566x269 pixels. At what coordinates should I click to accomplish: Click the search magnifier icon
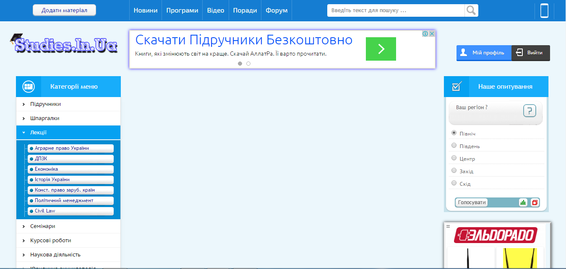(x=471, y=10)
